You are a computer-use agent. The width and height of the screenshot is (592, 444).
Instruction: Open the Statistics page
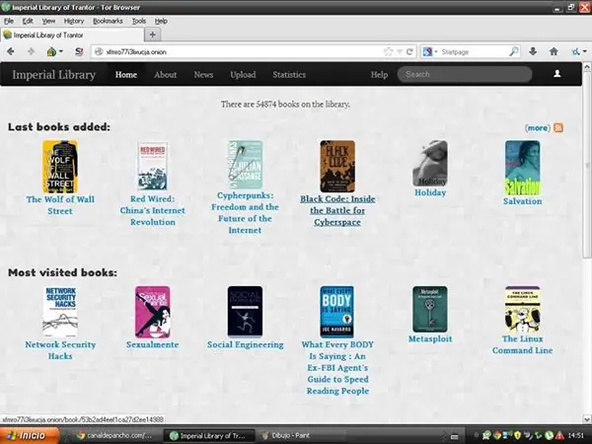point(289,74)
